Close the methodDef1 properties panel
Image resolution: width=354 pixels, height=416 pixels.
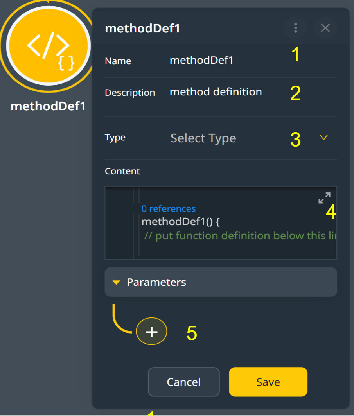click(325, 28)
